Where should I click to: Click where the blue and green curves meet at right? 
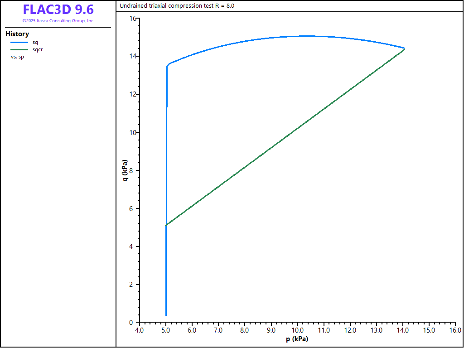coord(404,48)
